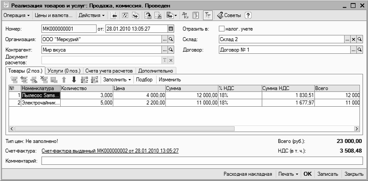Select the Электрочайник... cell
Screen dimensions: 368x181
[x=41, y=103]
